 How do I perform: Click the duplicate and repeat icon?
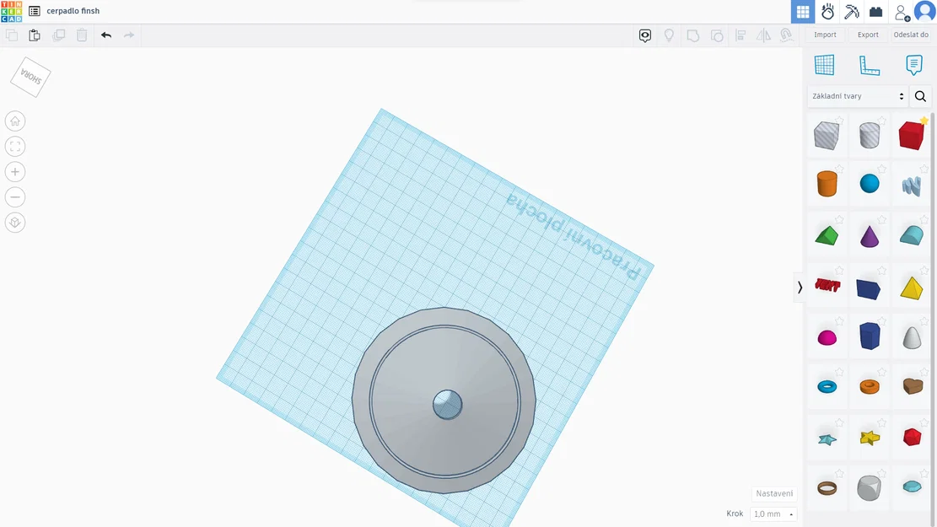(58, 35)
